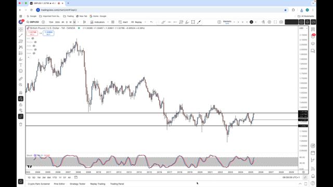
Task: Click the GBPUSD symbol search
Action: (x=33, y=22)
